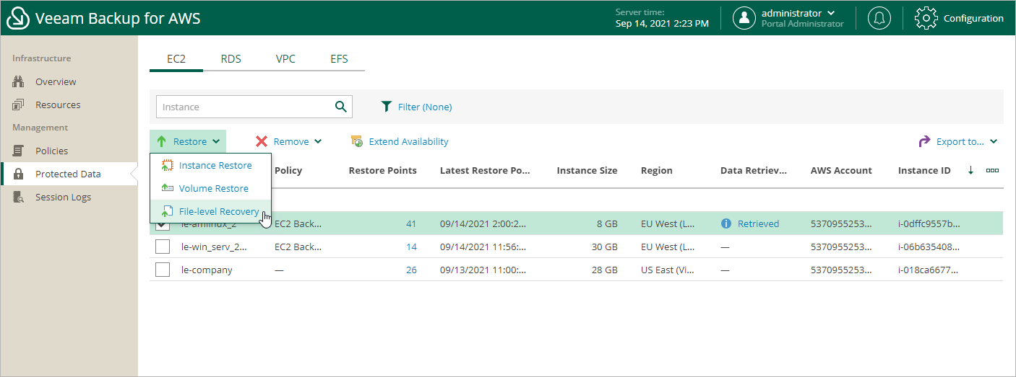Click the search magnifier icon
Screen dimensions: 1016x377
point(341,107)
